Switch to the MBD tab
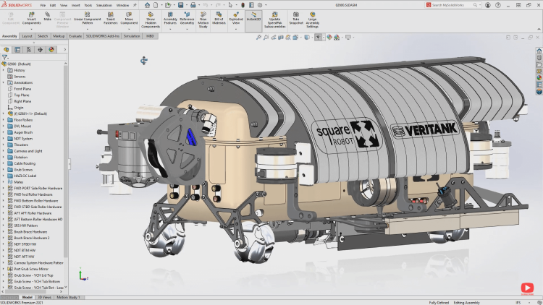Screen dimensions: 543x305 point(150,36)
